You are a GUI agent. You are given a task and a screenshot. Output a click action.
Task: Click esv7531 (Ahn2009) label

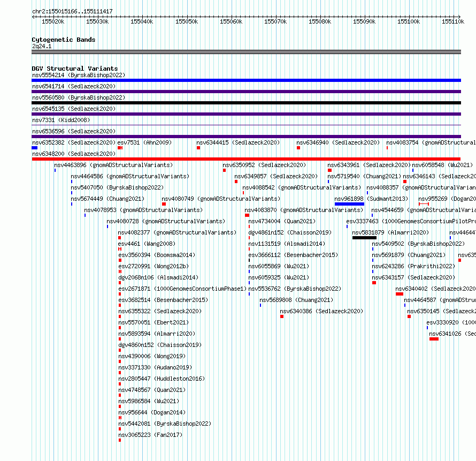[x=144, y=142]
